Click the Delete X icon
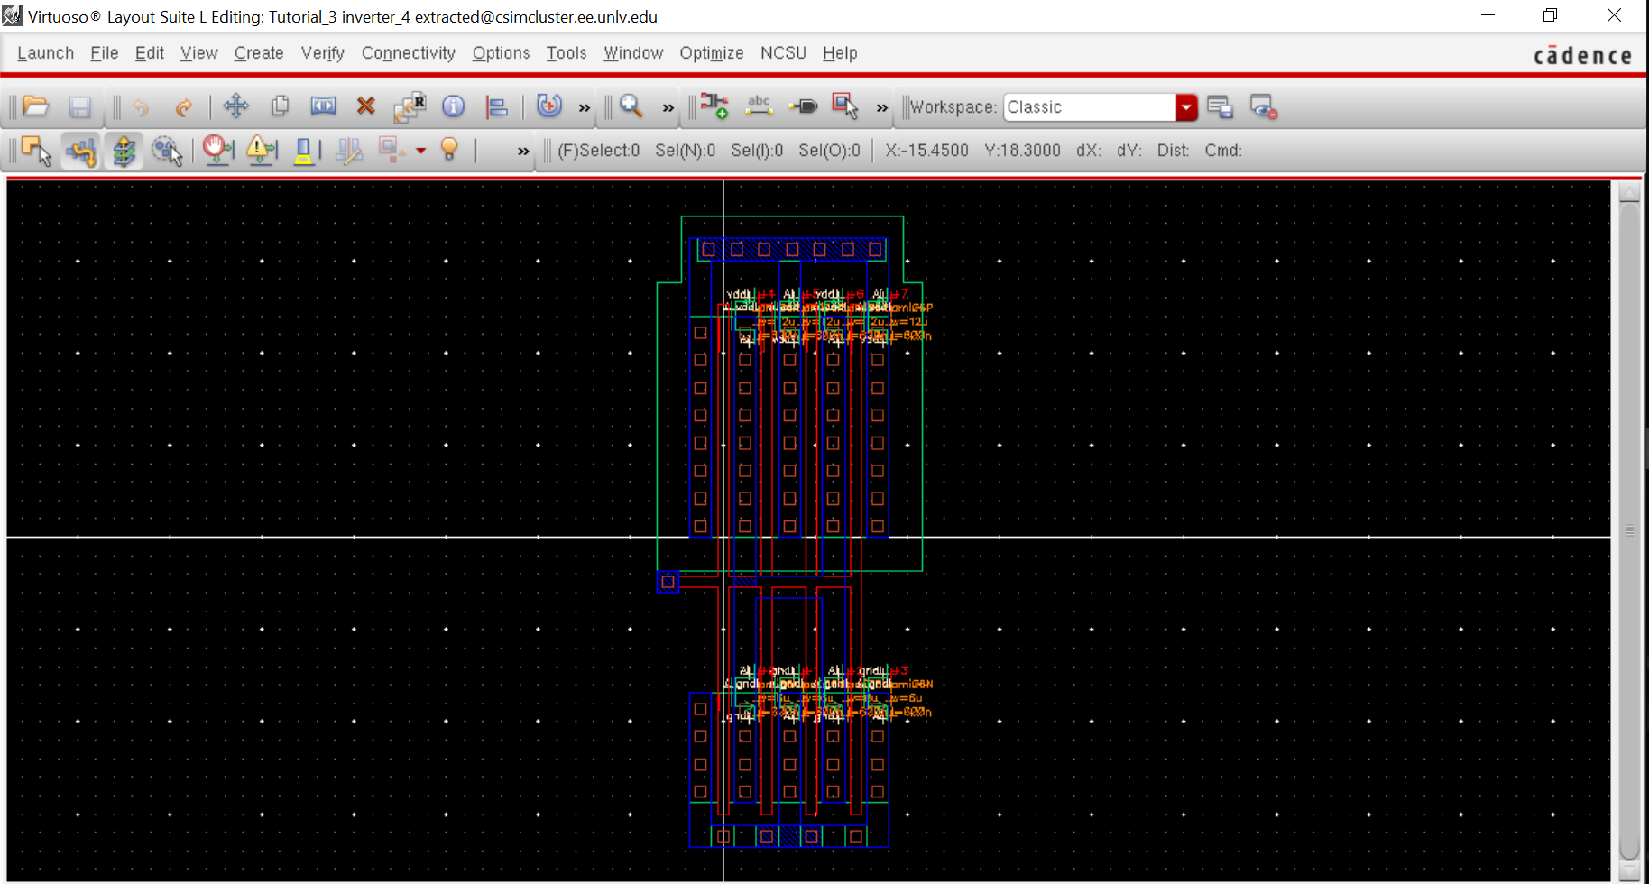This screenshot has width=1649, height=884. point(365,106)
